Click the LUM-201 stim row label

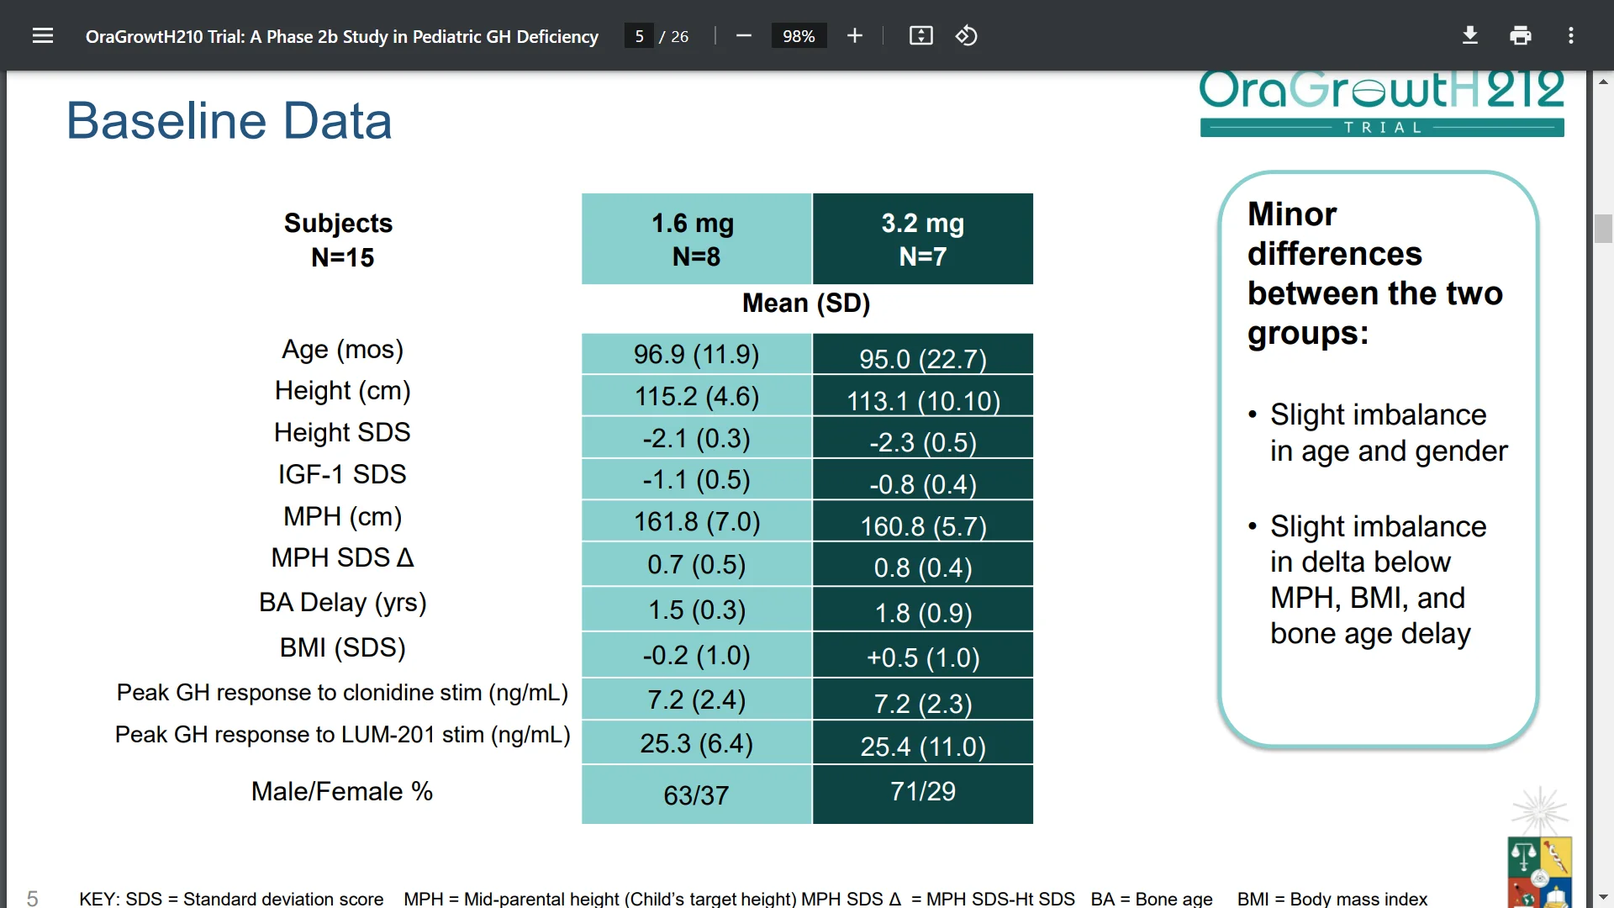pos(342,735)
